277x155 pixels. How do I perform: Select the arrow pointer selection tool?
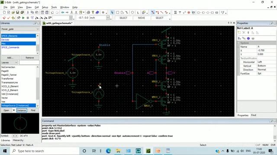(x=112, y=12)
